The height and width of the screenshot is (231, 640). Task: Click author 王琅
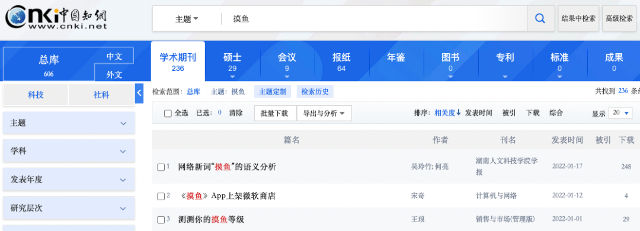tap(417, 220)
